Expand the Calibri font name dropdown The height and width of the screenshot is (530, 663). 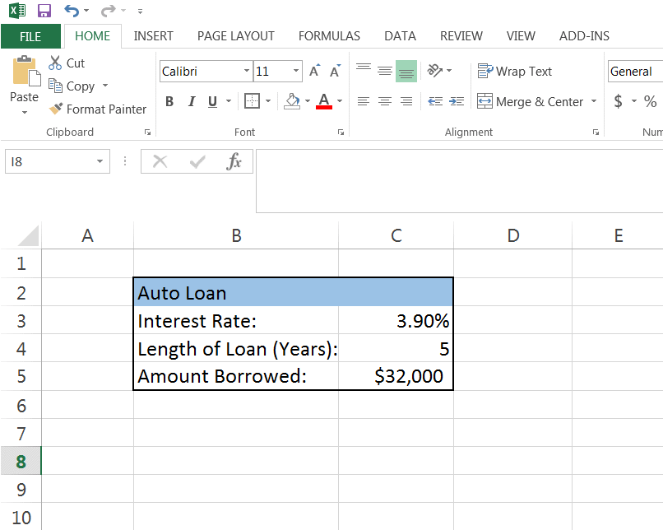coord(247,71)
